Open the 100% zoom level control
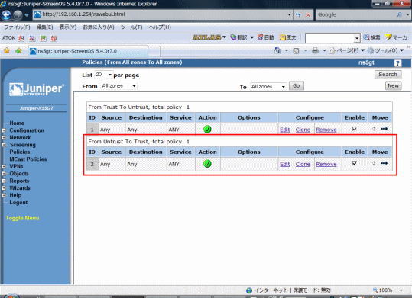 [x=388, y=290]
